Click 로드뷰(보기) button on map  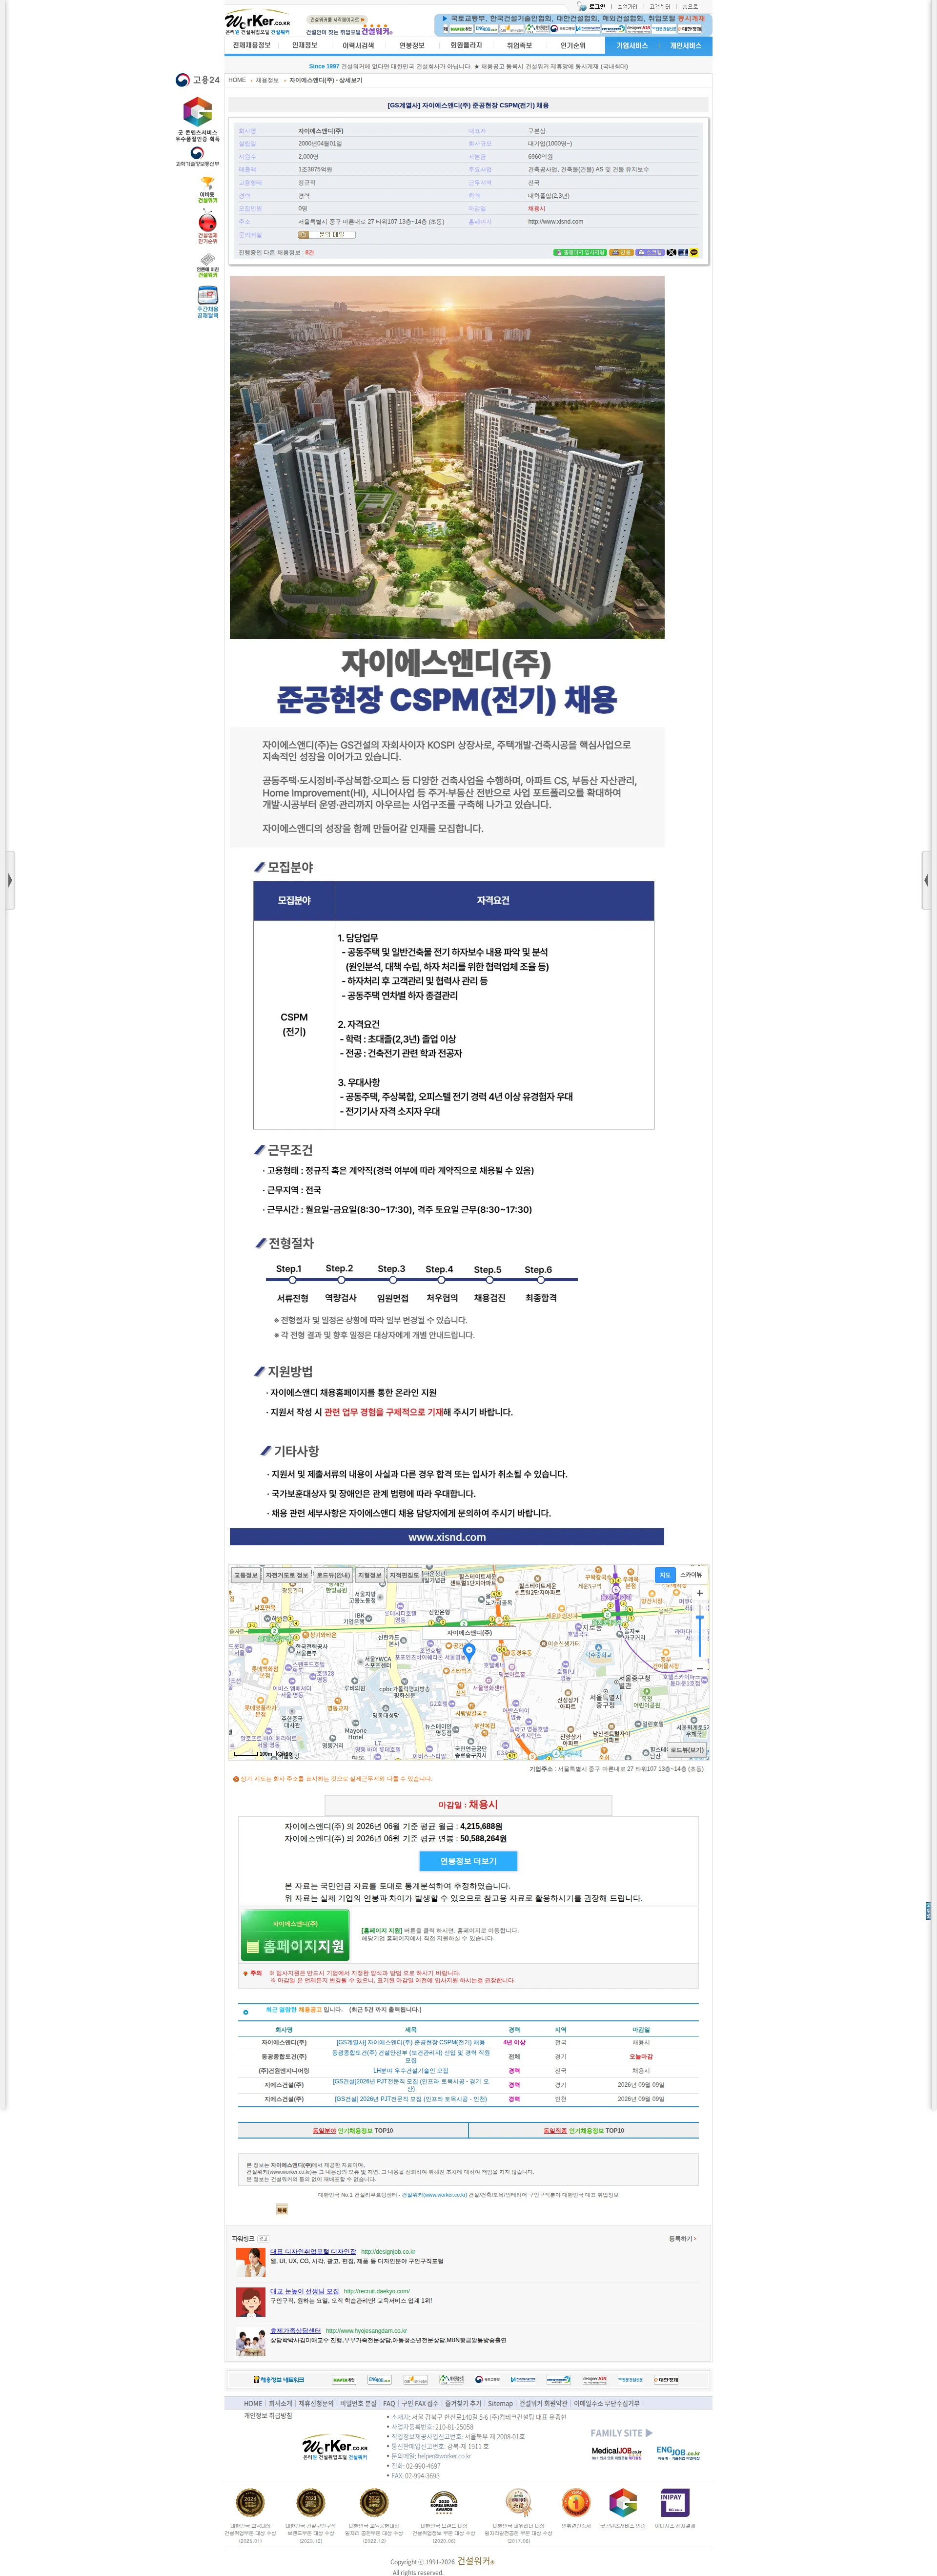[x=687, y=1750]
